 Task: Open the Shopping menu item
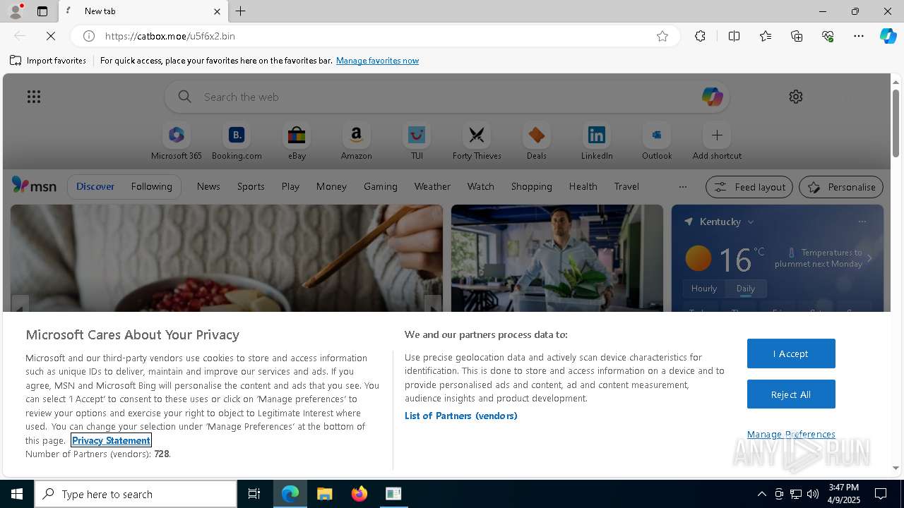pyautogui.click(x=532, y=186)
